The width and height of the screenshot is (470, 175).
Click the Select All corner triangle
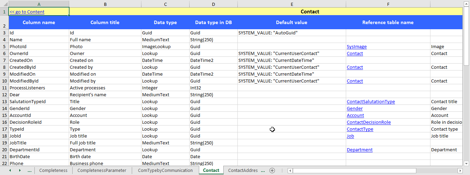pyautogui.click(x=4, y=4)
